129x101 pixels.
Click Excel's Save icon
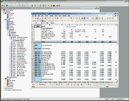coord(38,18)
